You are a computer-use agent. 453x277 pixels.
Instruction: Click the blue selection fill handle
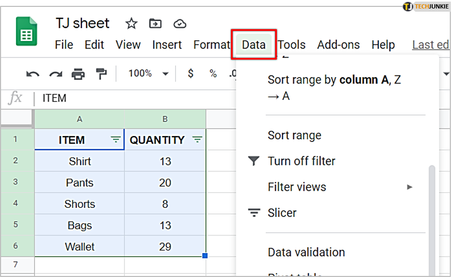pyautogui.click(x=205, y=256)
